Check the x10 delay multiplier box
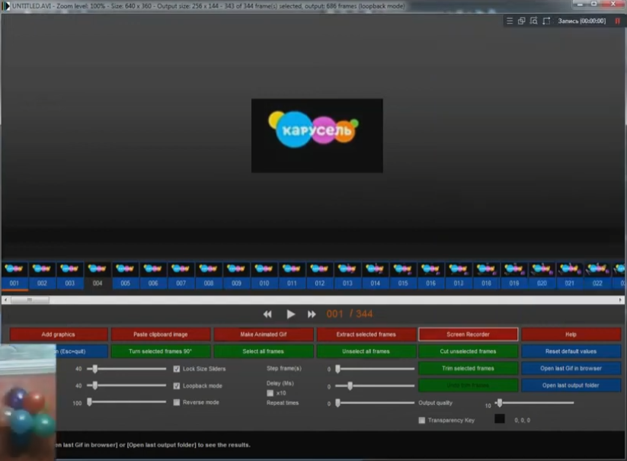 (x=270, y=393)
